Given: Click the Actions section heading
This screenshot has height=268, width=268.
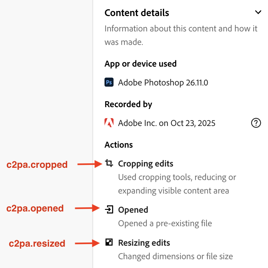Looking at the screenshot, I should pyautogui.click(x=119, y=145).
